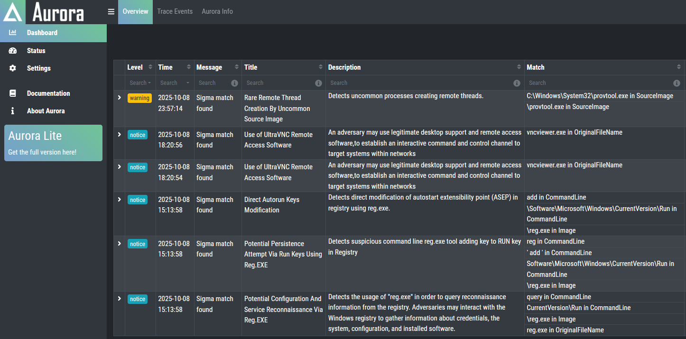This screenshot has height=339, width=686.
Task: Open Status via its gauge icon
Action: click(13, 51)
